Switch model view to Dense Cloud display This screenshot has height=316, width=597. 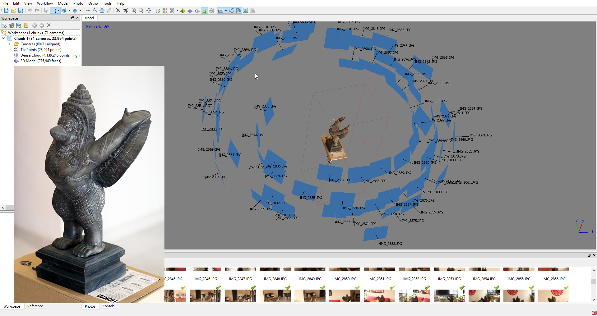pos(164,10)
